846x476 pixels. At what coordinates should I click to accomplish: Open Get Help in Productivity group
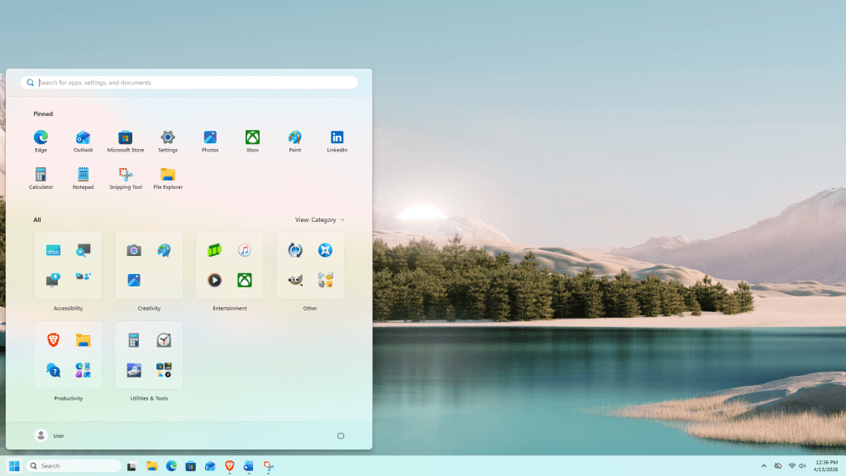[53, 370]
